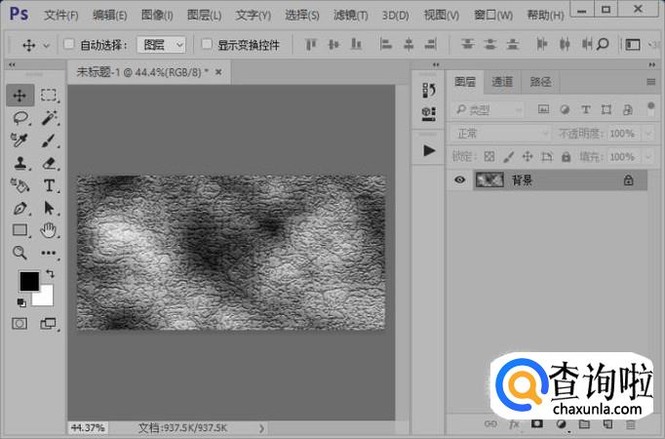This screenshot has height=439, width=665.
Task: Add a layer mask
Action: click(537, 423)
